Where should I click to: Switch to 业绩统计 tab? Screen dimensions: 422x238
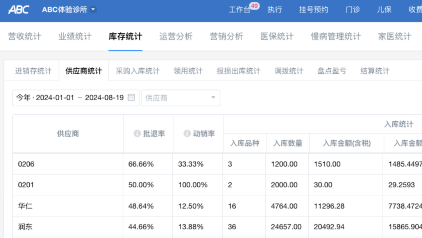coord(75,37)
